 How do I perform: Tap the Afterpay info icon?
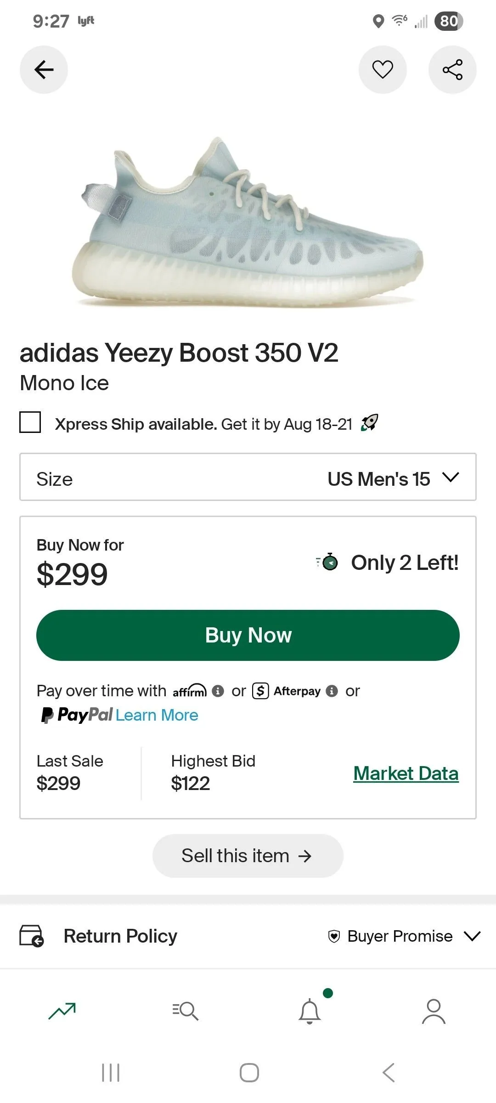tap(332, 691)
